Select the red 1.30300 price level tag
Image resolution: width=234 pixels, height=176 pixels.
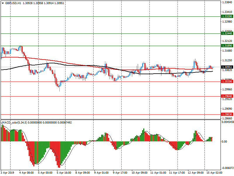point(227,82)
